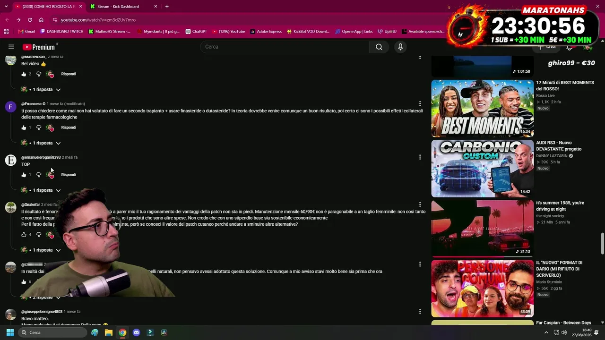Image resolution: width=605 pixels, height=340 pixels.
Task: Open the Gmail bookmark
Action: pyautogui.click(x=26, y=32)
